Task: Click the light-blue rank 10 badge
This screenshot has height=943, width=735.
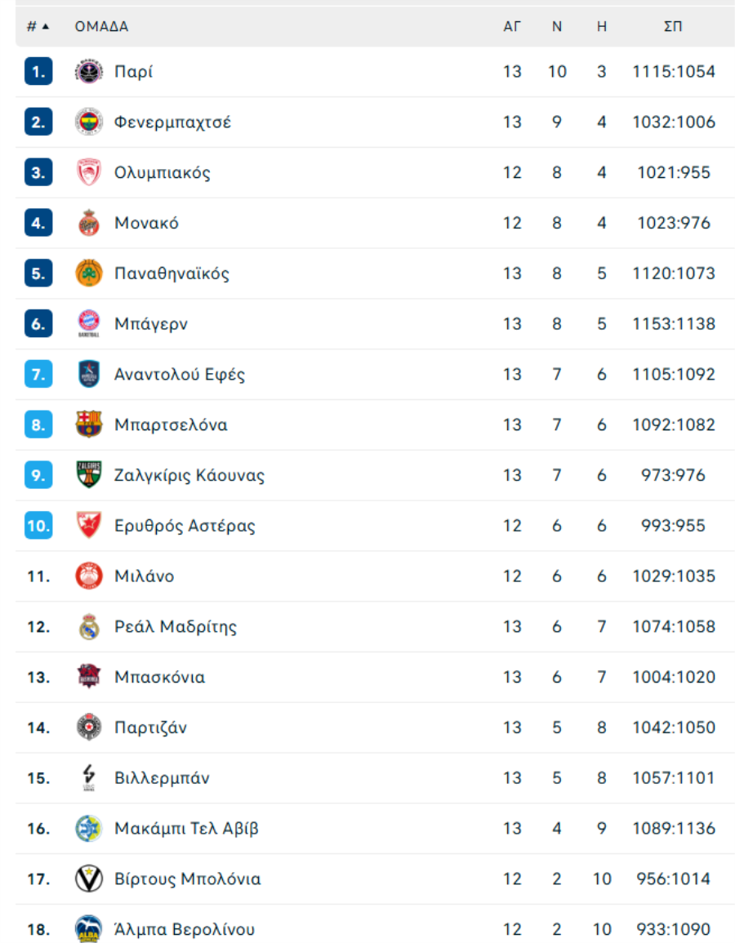Action: (38, 526)
